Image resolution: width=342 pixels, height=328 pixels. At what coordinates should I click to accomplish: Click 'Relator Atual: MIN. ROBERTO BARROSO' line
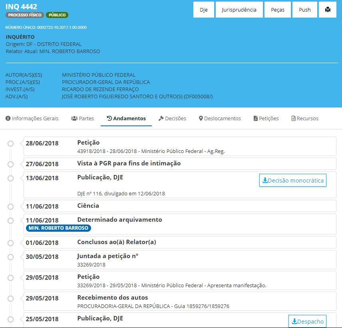[x=53, y=51]
